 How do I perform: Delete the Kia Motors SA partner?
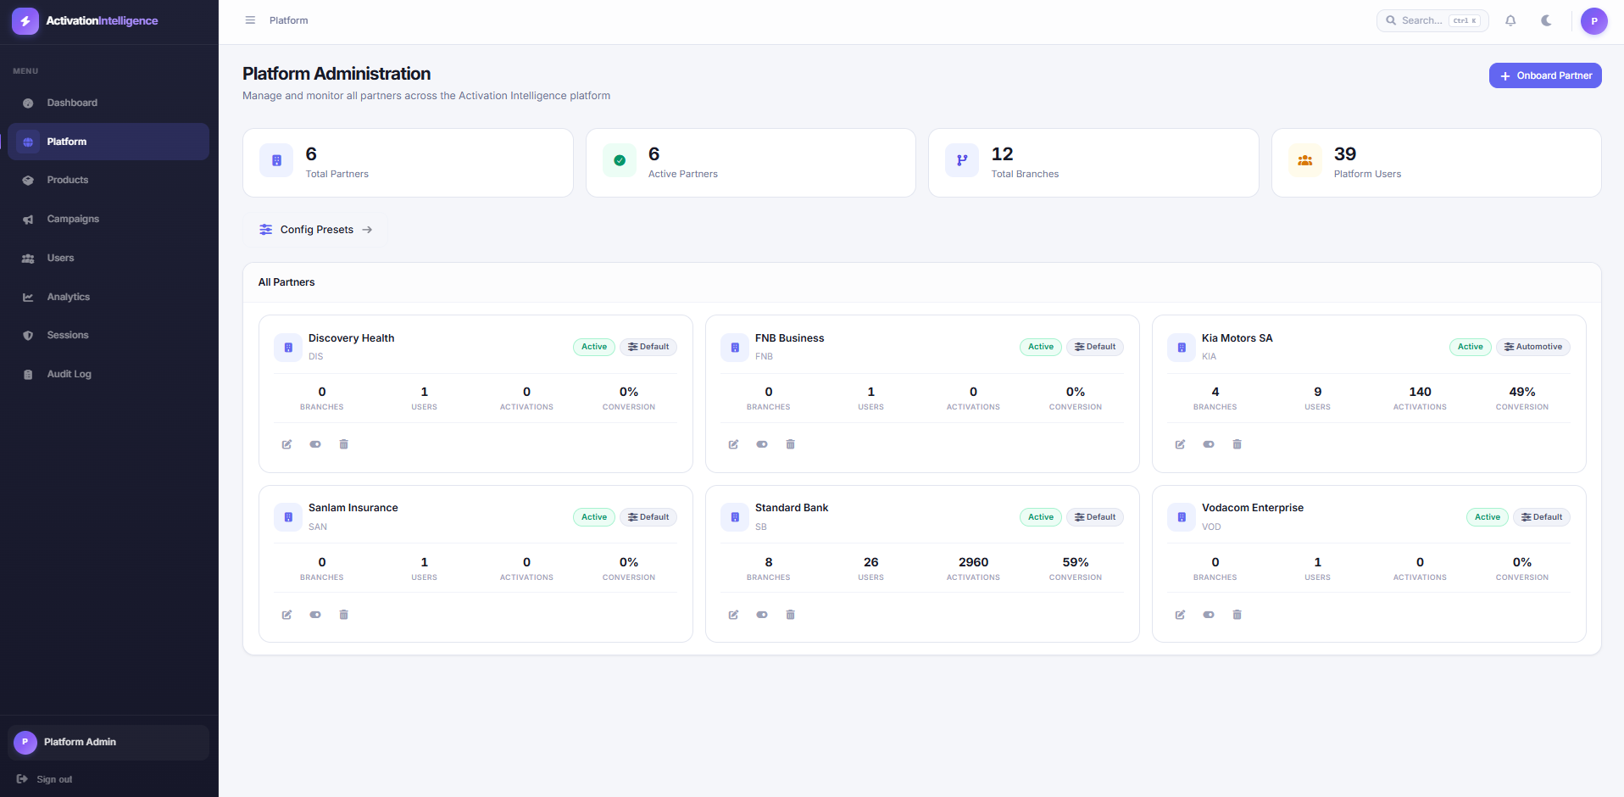tap(1237, 444)
